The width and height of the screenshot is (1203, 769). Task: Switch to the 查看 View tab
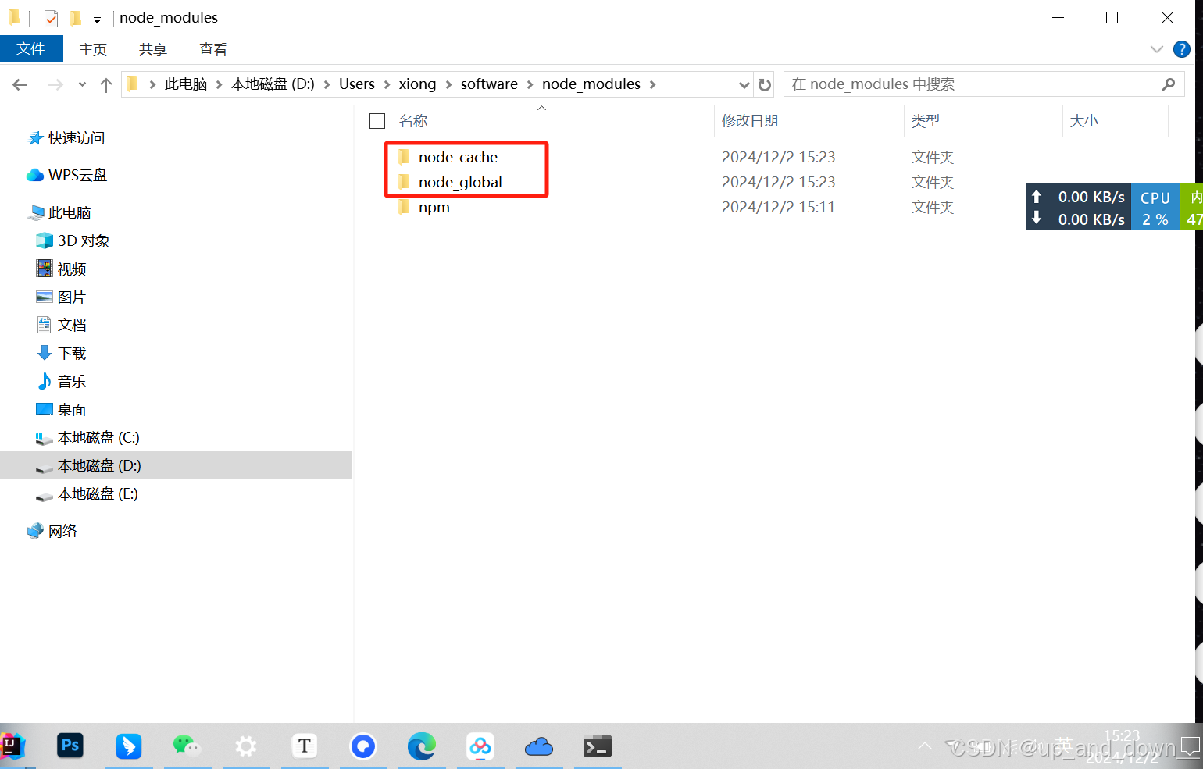(213, 49)
